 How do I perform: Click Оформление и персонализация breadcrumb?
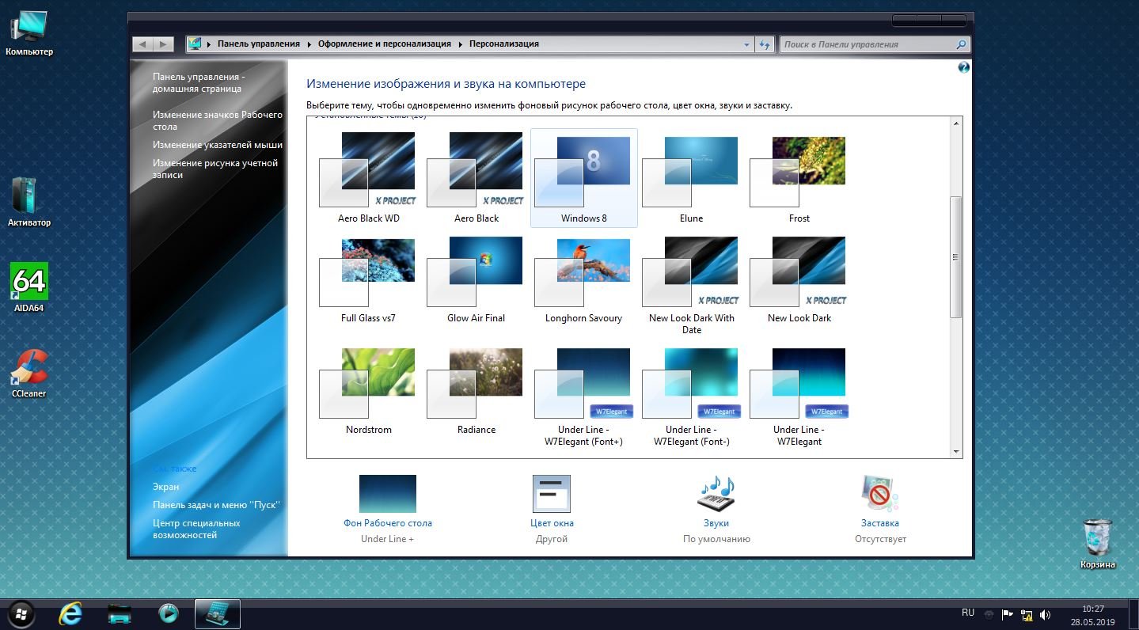pyautogui.click(x=385, y=44)
